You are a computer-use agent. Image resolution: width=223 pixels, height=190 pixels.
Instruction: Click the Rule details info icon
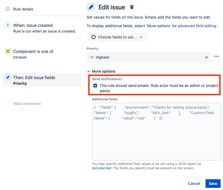coord(7,9)
